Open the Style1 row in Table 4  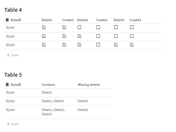(10, 28)
